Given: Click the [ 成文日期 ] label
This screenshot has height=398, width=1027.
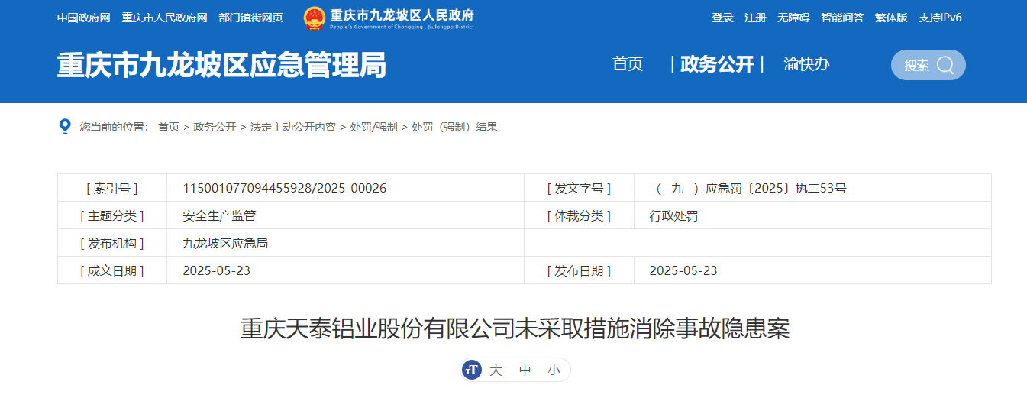Looking at the screenshot, I should coord(112,270).
